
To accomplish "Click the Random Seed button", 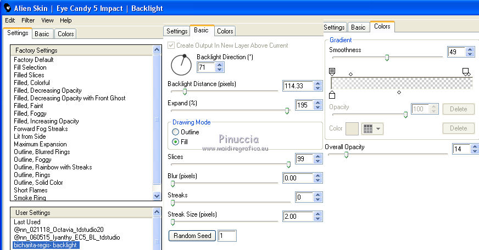I will click(192, 236).
